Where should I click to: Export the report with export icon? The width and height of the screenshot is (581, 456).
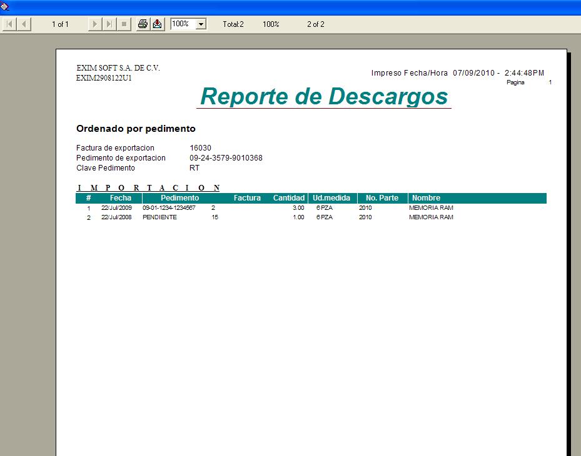tap(158, 24)
